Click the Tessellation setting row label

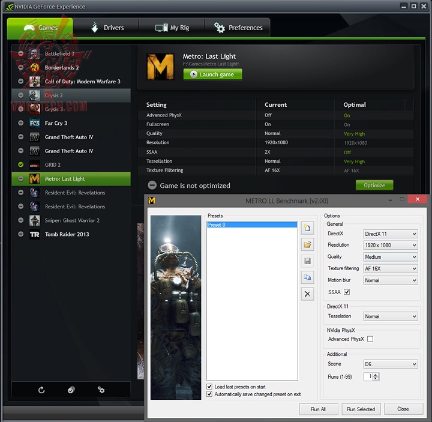[x=159, y=161]
